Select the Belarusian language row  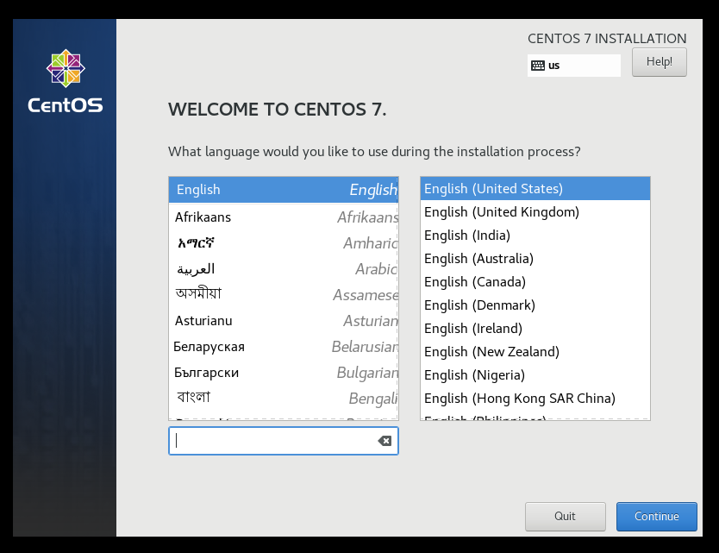coord(284,347)
